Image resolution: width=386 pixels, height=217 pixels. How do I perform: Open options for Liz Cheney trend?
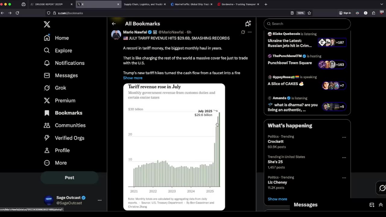344,178
